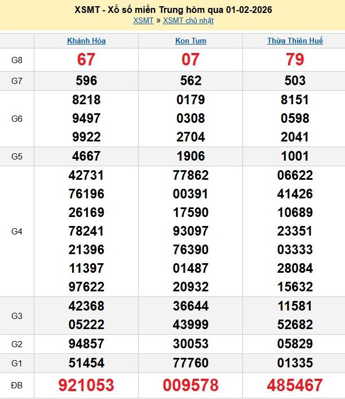Click G1 number 77760
The height and width of the screenshot is (399, 345).
tap(191, 363)
